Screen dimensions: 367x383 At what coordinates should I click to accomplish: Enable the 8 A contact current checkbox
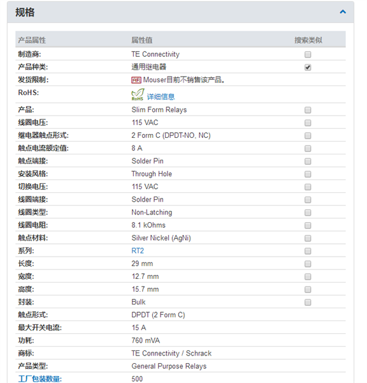point(308,149)
